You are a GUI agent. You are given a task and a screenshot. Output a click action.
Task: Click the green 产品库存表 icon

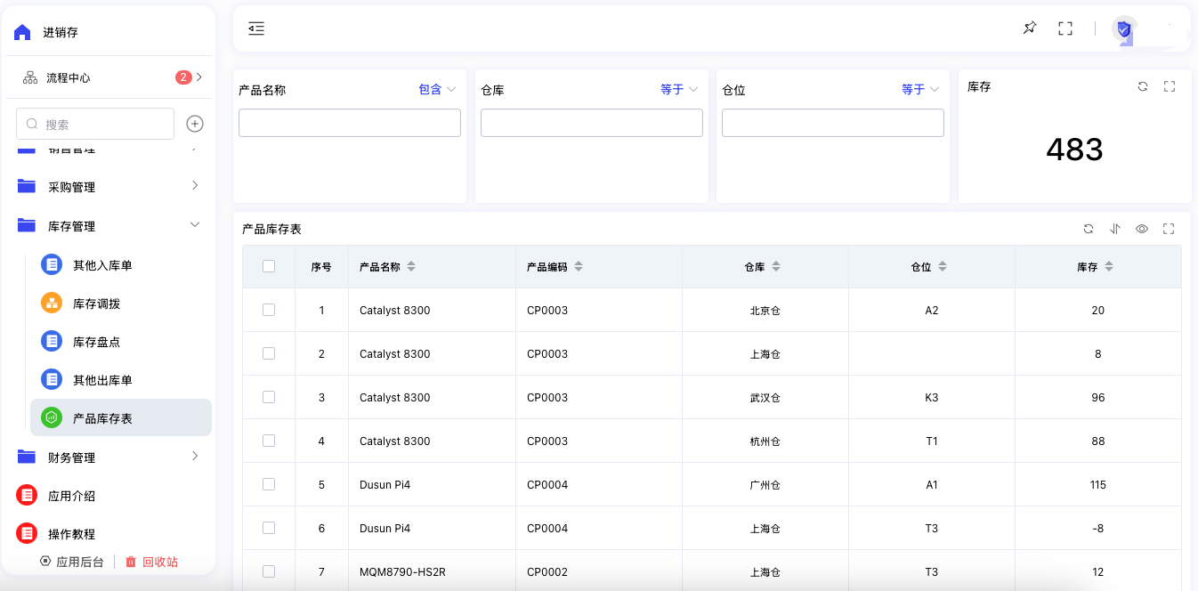pos(52,418)
